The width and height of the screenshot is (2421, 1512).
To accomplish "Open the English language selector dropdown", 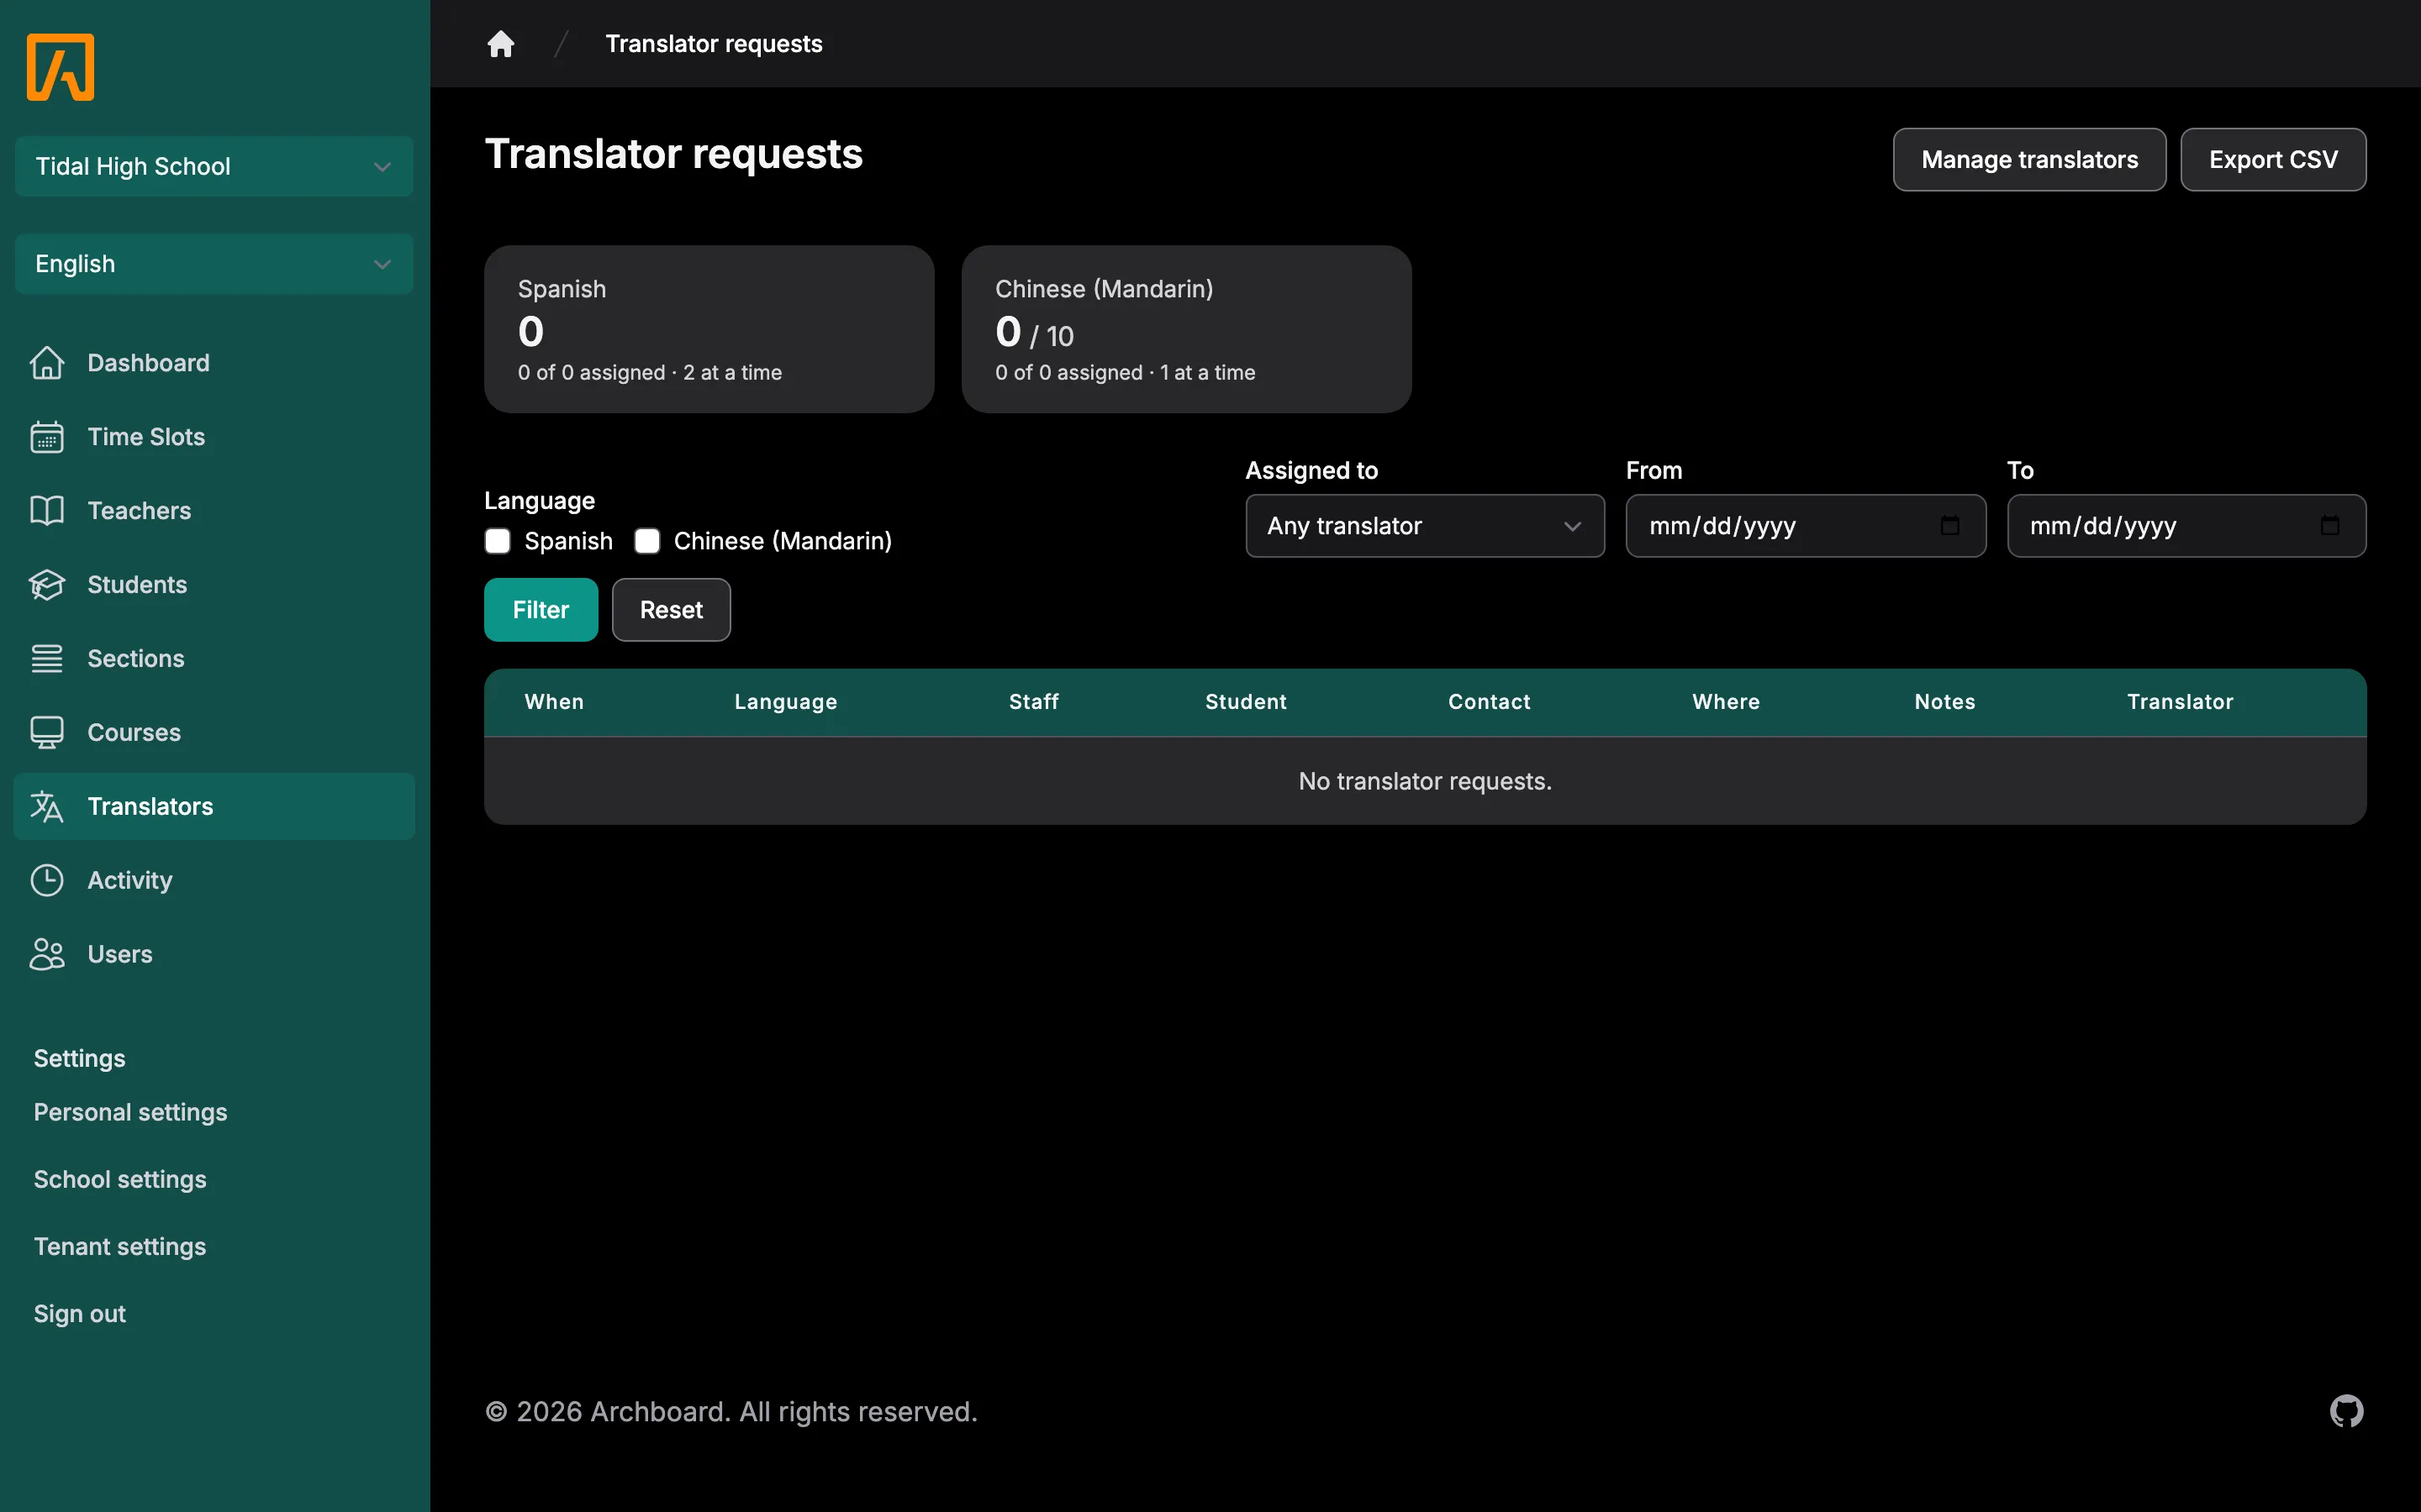I will [214, 264].
